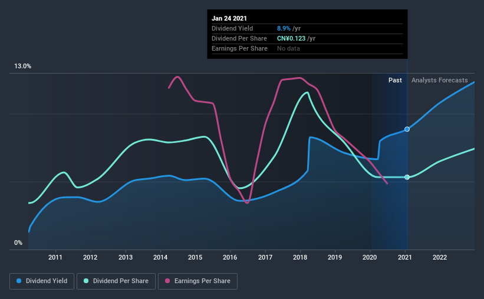Click the teal dot in Dividend Per Share legend
Image resolution: width=484 pixels, height=299 pixels.
[x=86, y=281]
